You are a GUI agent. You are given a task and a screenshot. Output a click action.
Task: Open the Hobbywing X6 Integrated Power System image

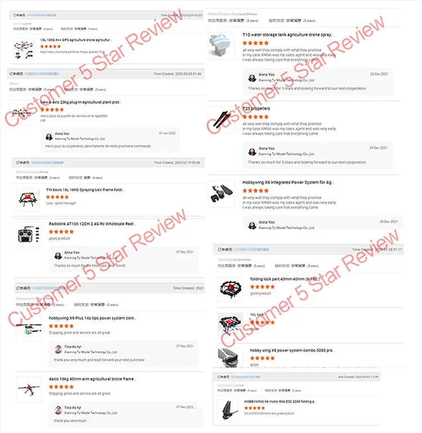click(221, 194)
